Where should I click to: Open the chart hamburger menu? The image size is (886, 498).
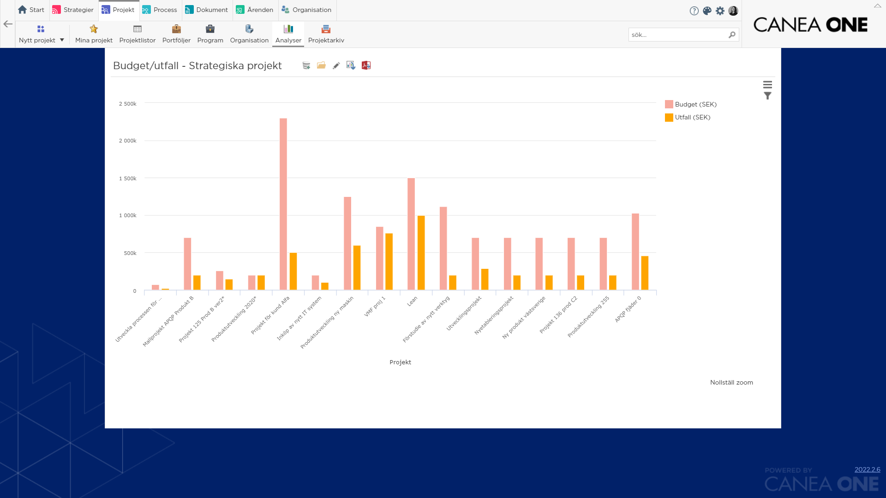point(768,84)
